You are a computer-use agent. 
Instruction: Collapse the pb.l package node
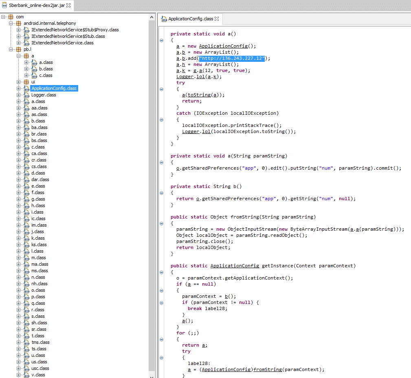[x=11, y=49]
